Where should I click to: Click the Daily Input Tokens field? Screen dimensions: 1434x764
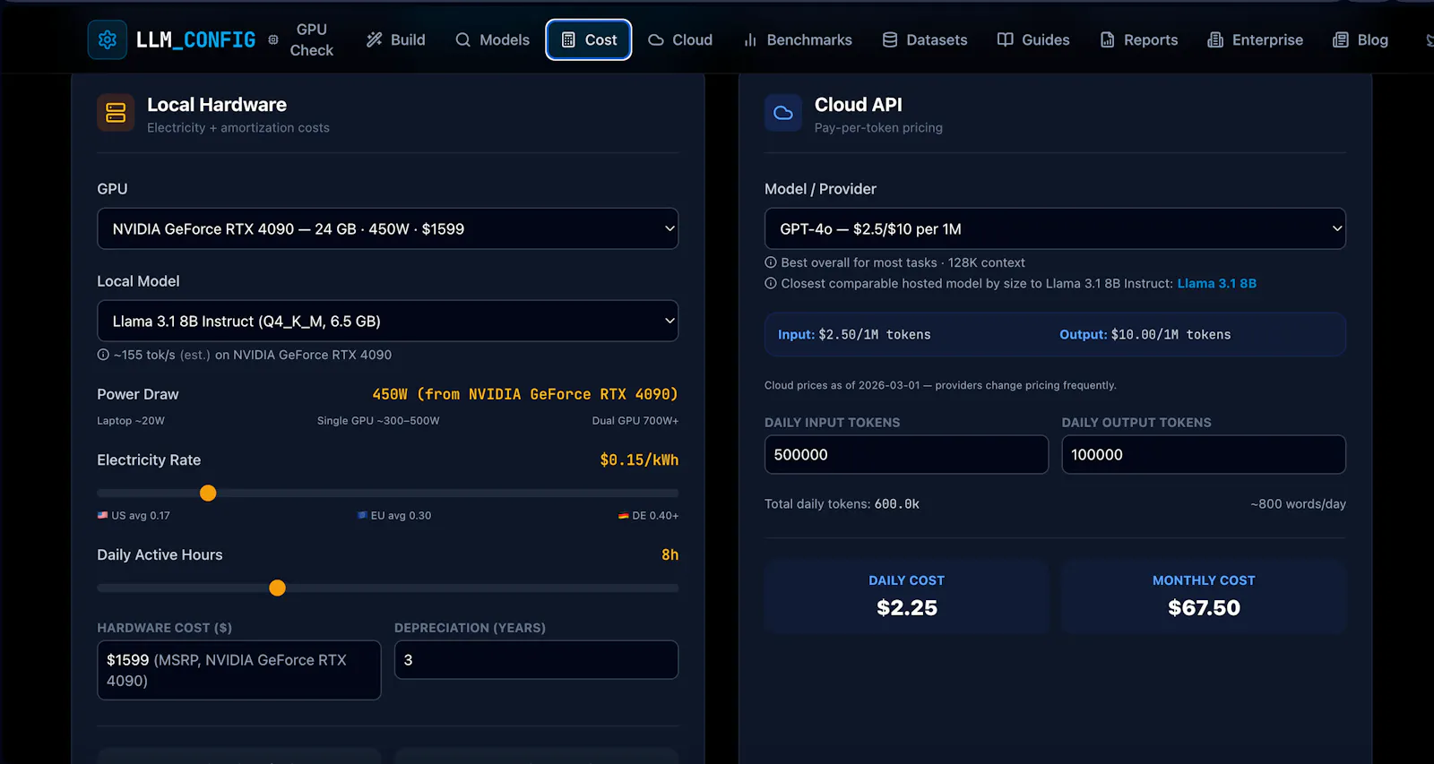click(x=906, y=454)
